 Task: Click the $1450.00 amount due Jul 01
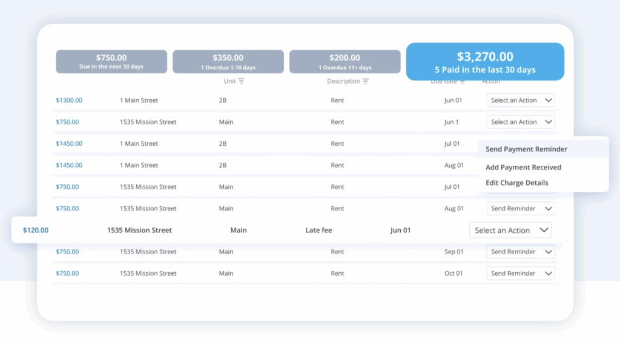tap(69, 144)
